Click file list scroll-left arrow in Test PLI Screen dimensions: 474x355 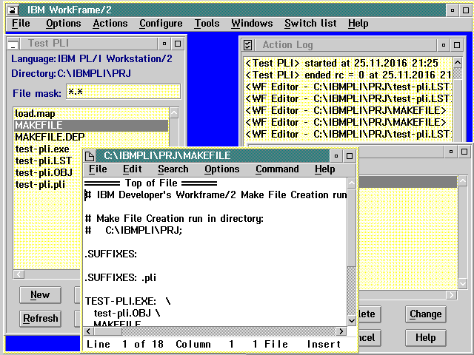(19, 274)
